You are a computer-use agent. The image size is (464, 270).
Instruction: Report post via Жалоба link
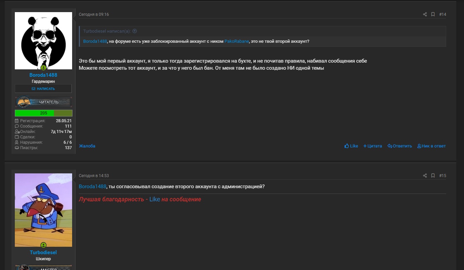coord(87,146)
